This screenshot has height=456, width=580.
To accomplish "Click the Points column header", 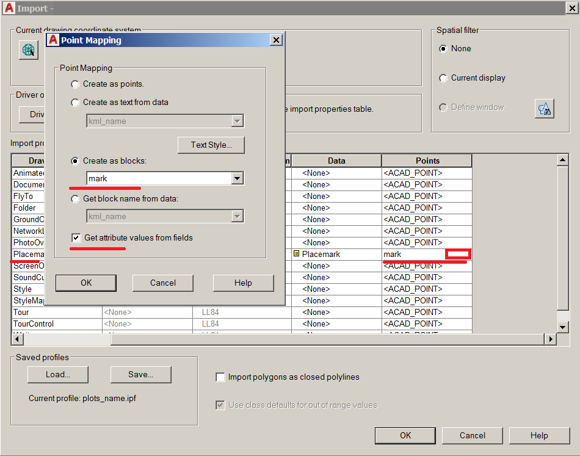I will (427, 161).
